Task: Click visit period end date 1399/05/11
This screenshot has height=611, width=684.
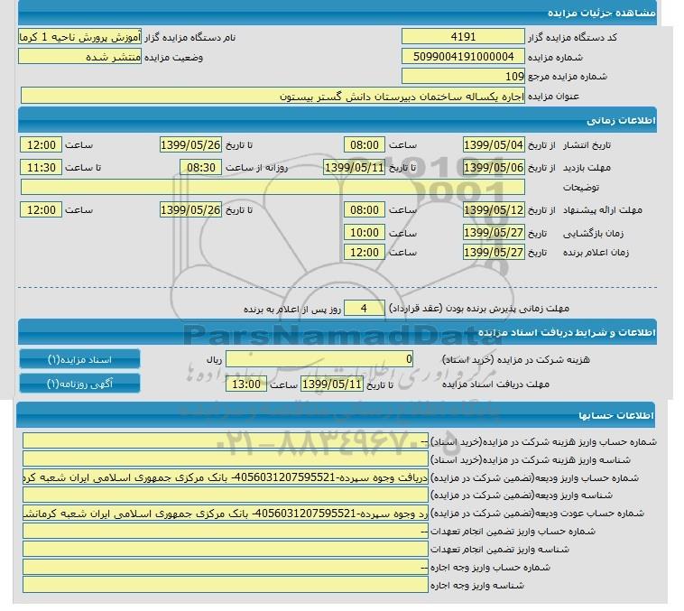Action: click(x=356, y=169)
